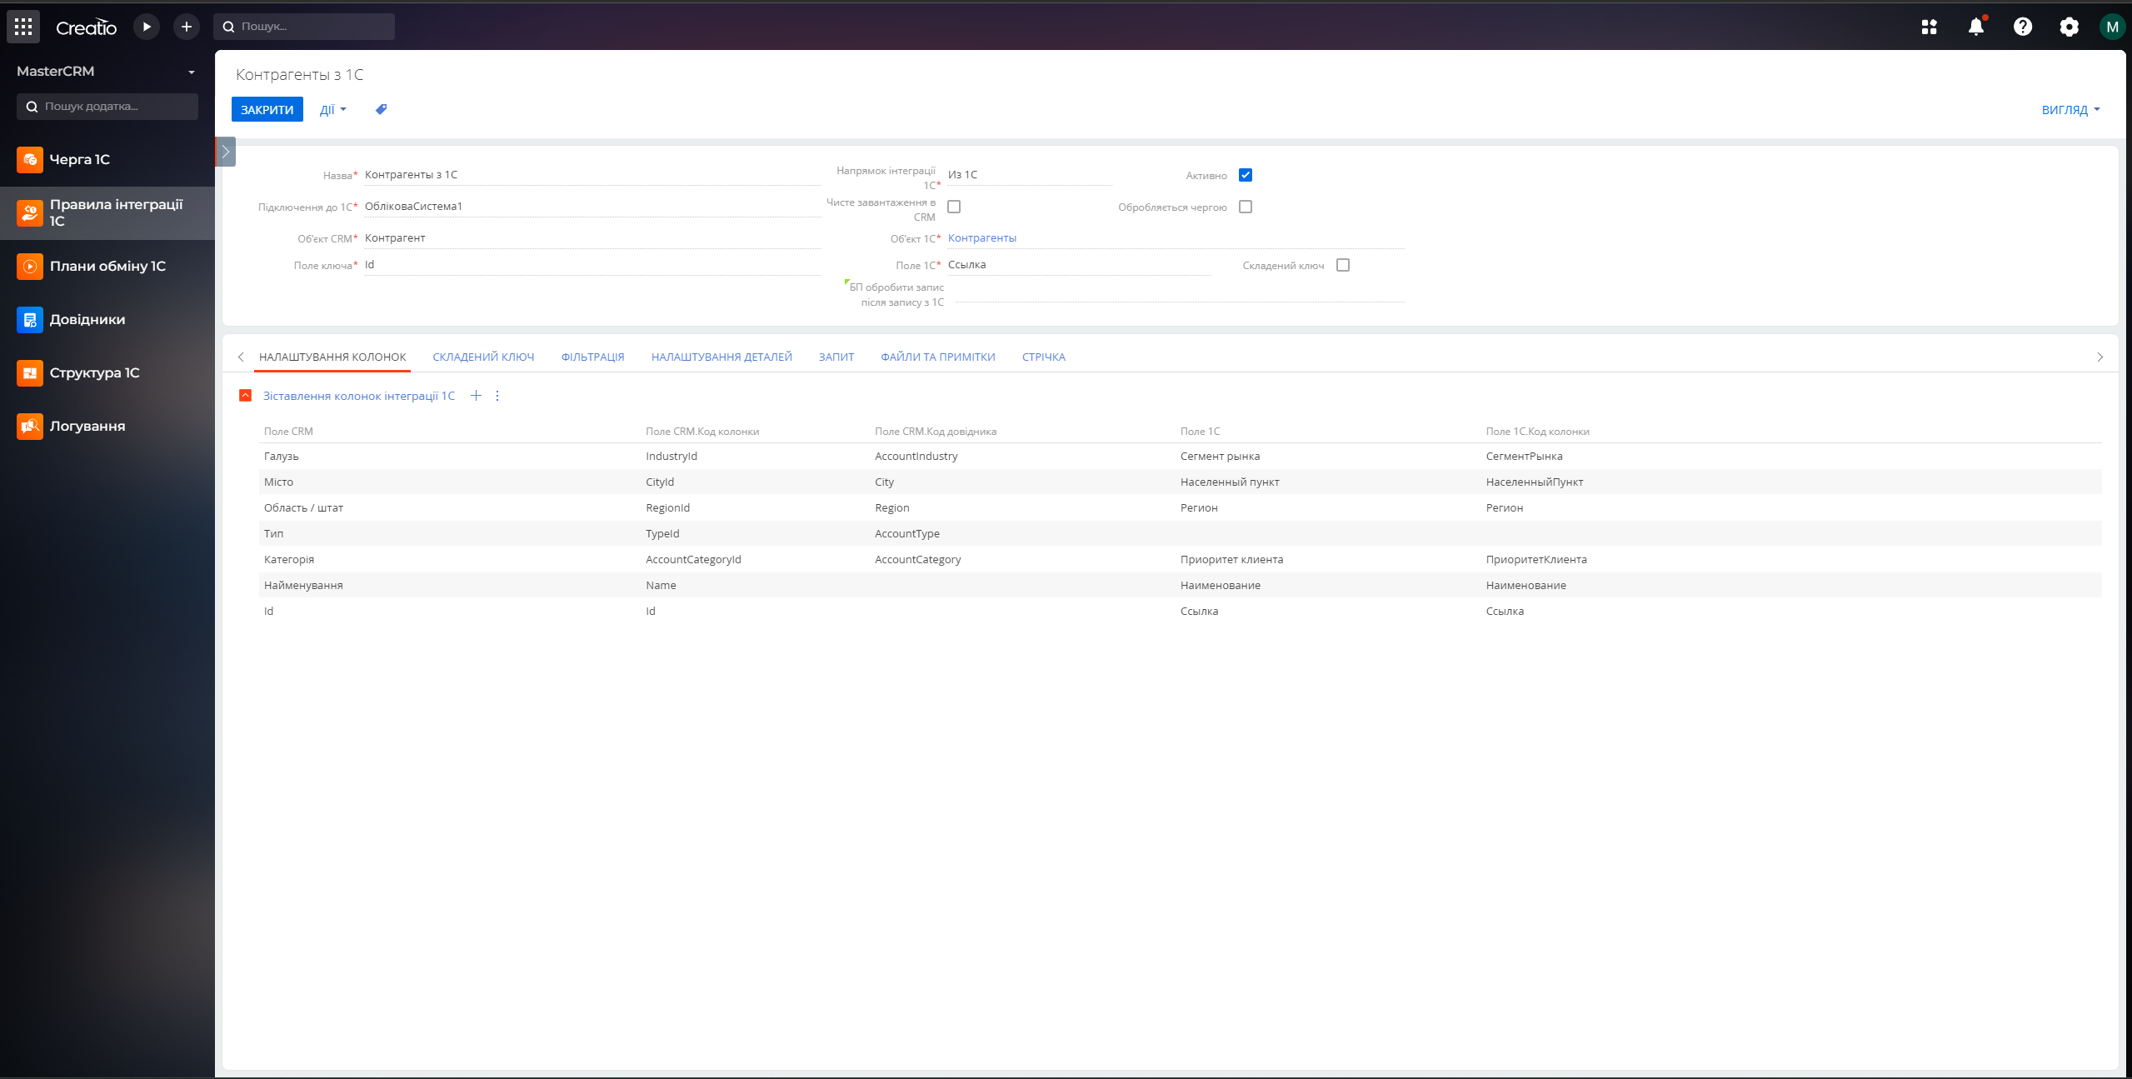Add a row to Зіставлення колонок інтеграції 1С
This screenshot has height=1079, width=2132.
(x=476, y=395)
